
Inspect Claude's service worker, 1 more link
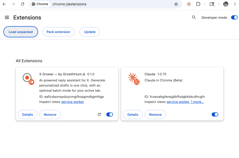(x=185, y=102)
